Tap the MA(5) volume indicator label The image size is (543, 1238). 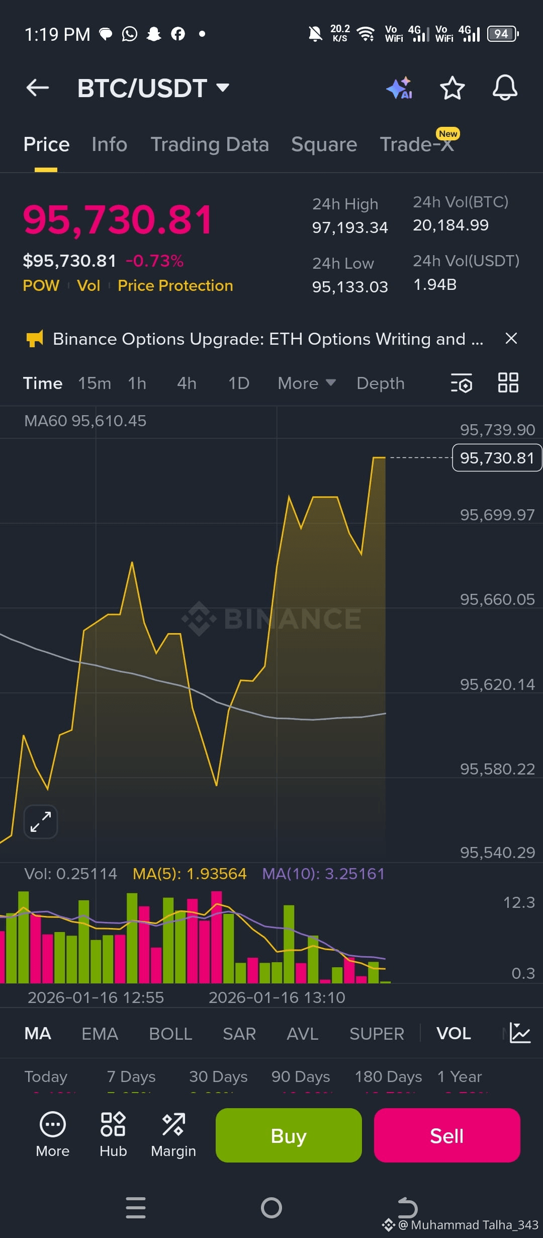pos(190,874)
